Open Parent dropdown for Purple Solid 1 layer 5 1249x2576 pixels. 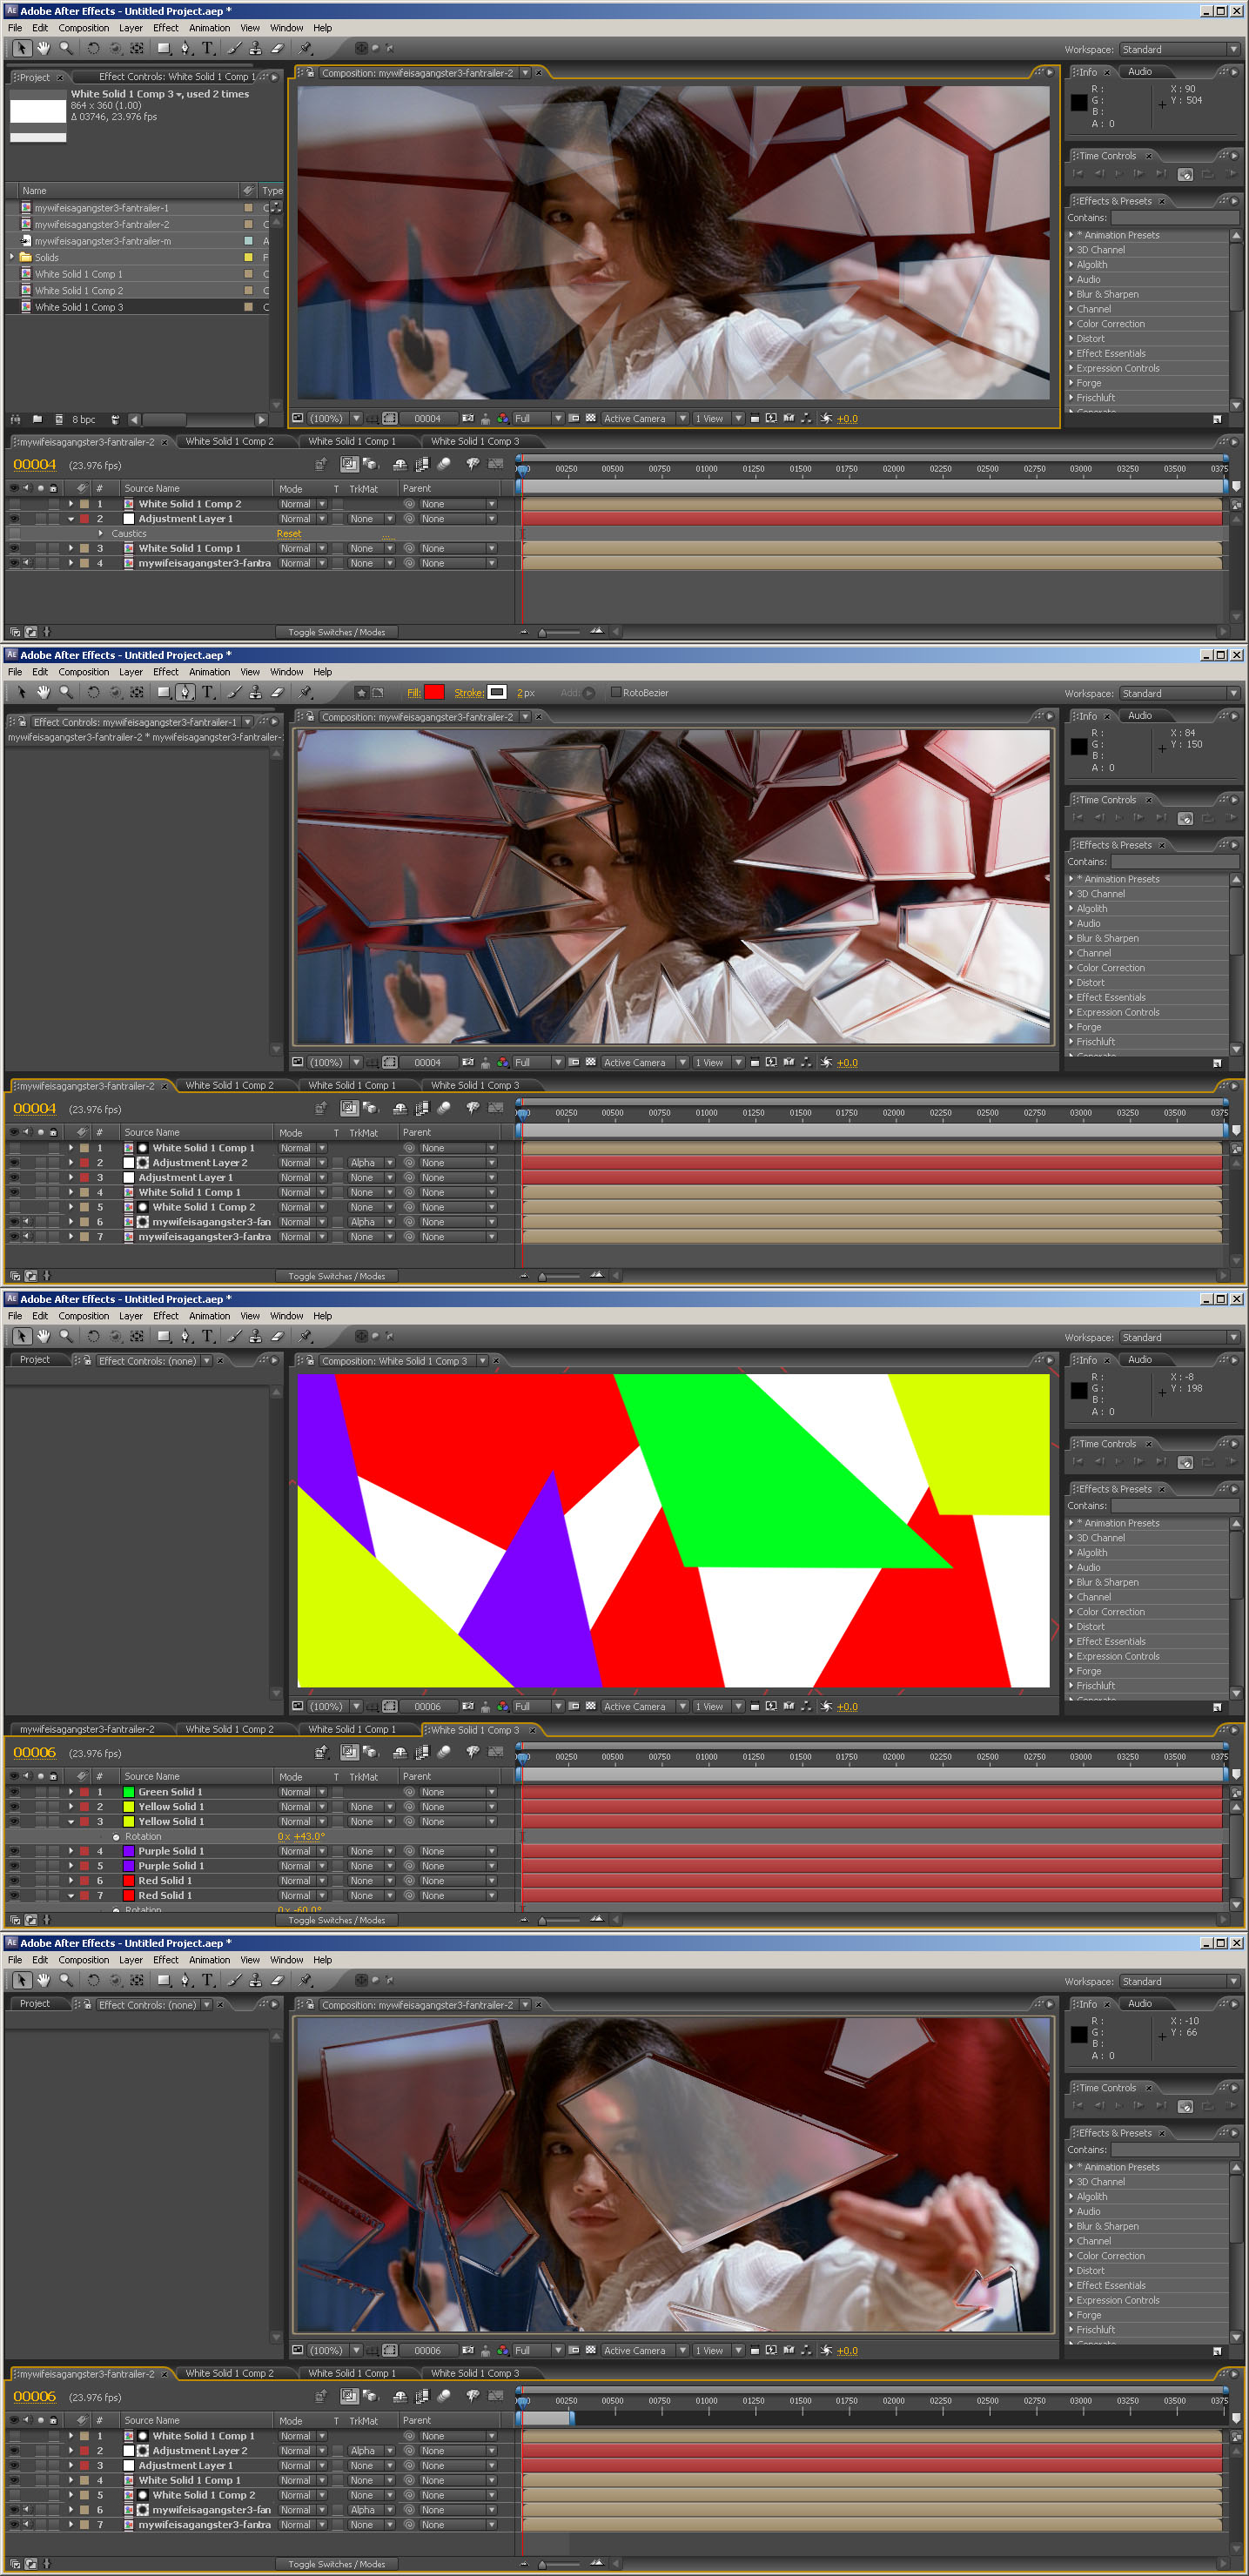[457, 1866]
